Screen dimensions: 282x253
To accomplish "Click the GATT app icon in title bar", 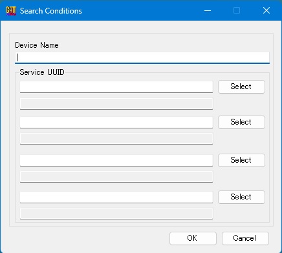I will pyautogui.click(x=11, y=10).
